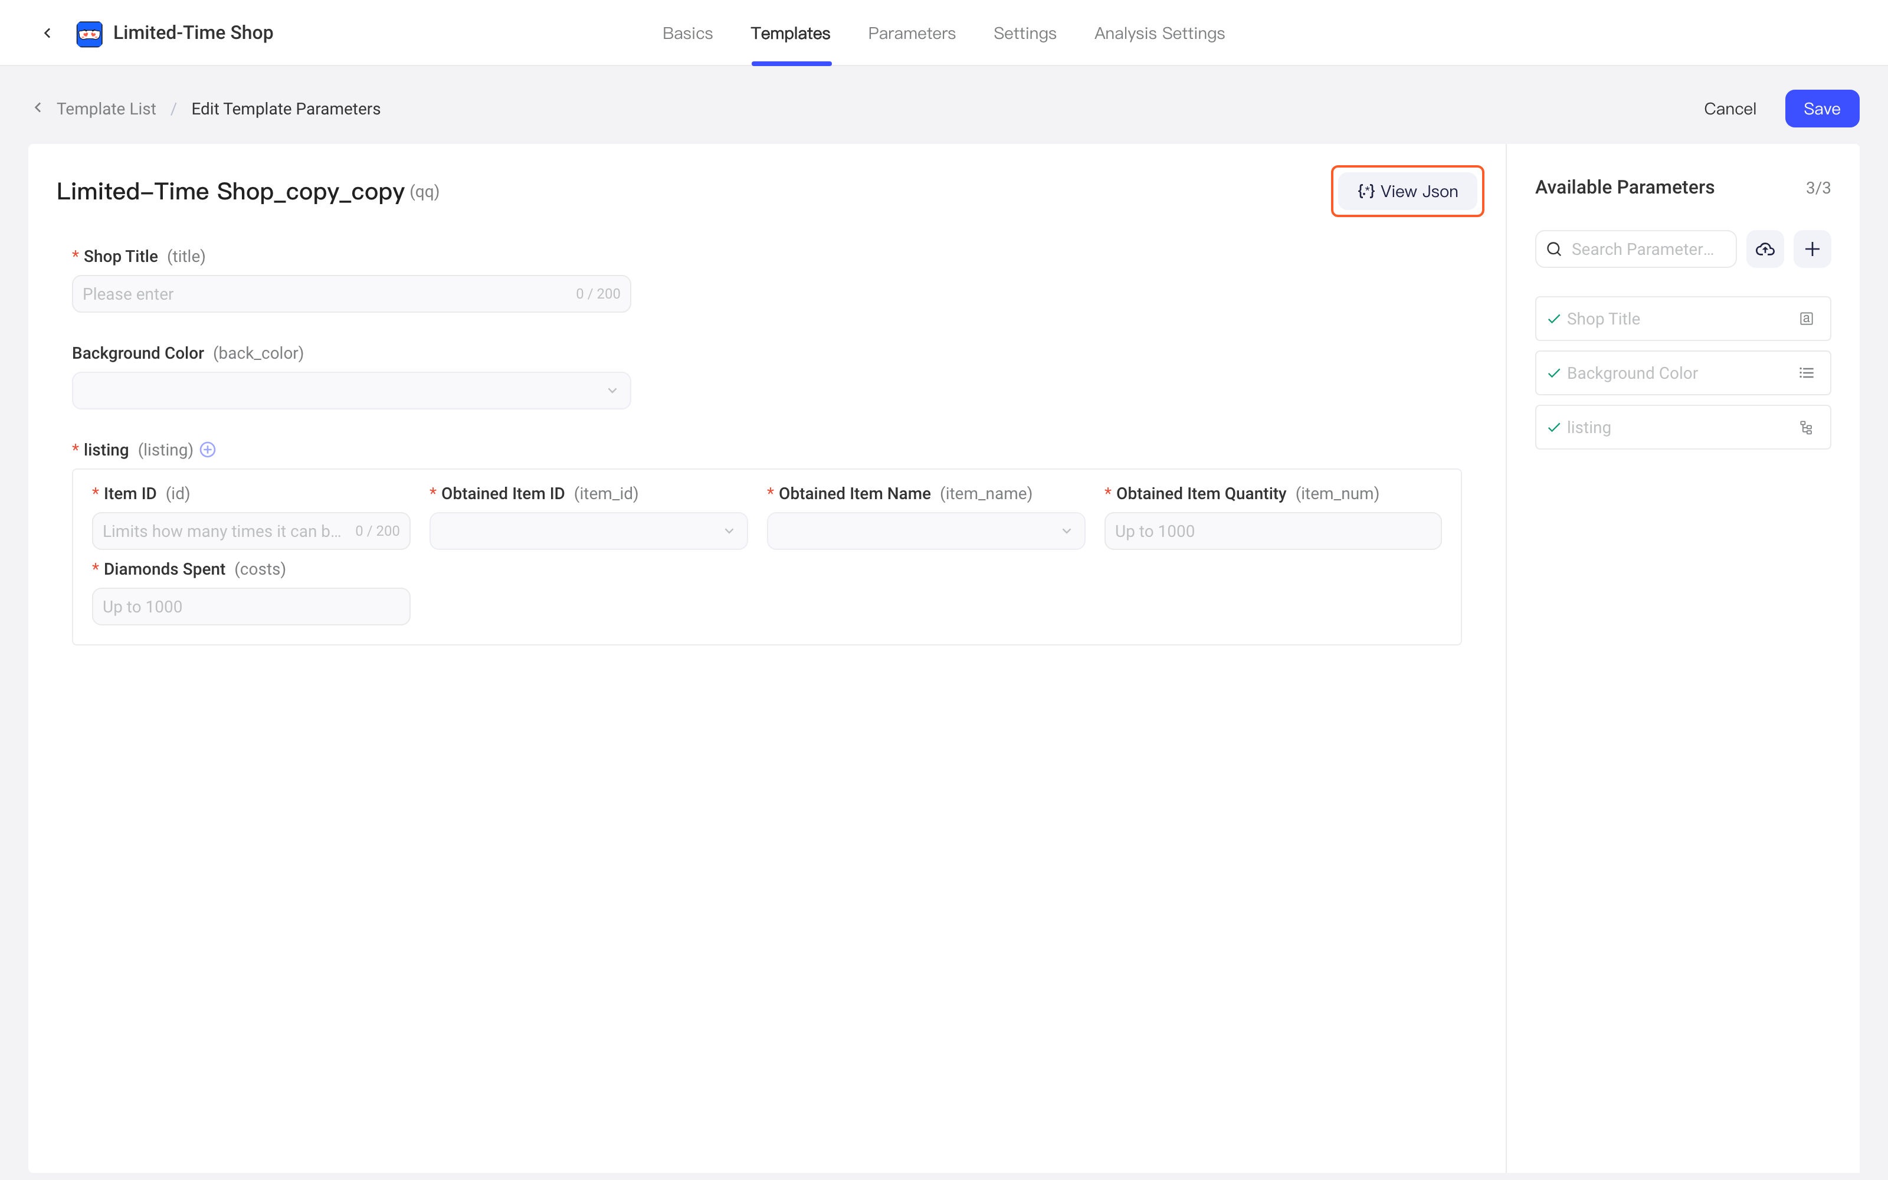Click the cloud upload icon in Available Parameters
Screen dimensions: 1888x1180
(x=1765, y=249)
